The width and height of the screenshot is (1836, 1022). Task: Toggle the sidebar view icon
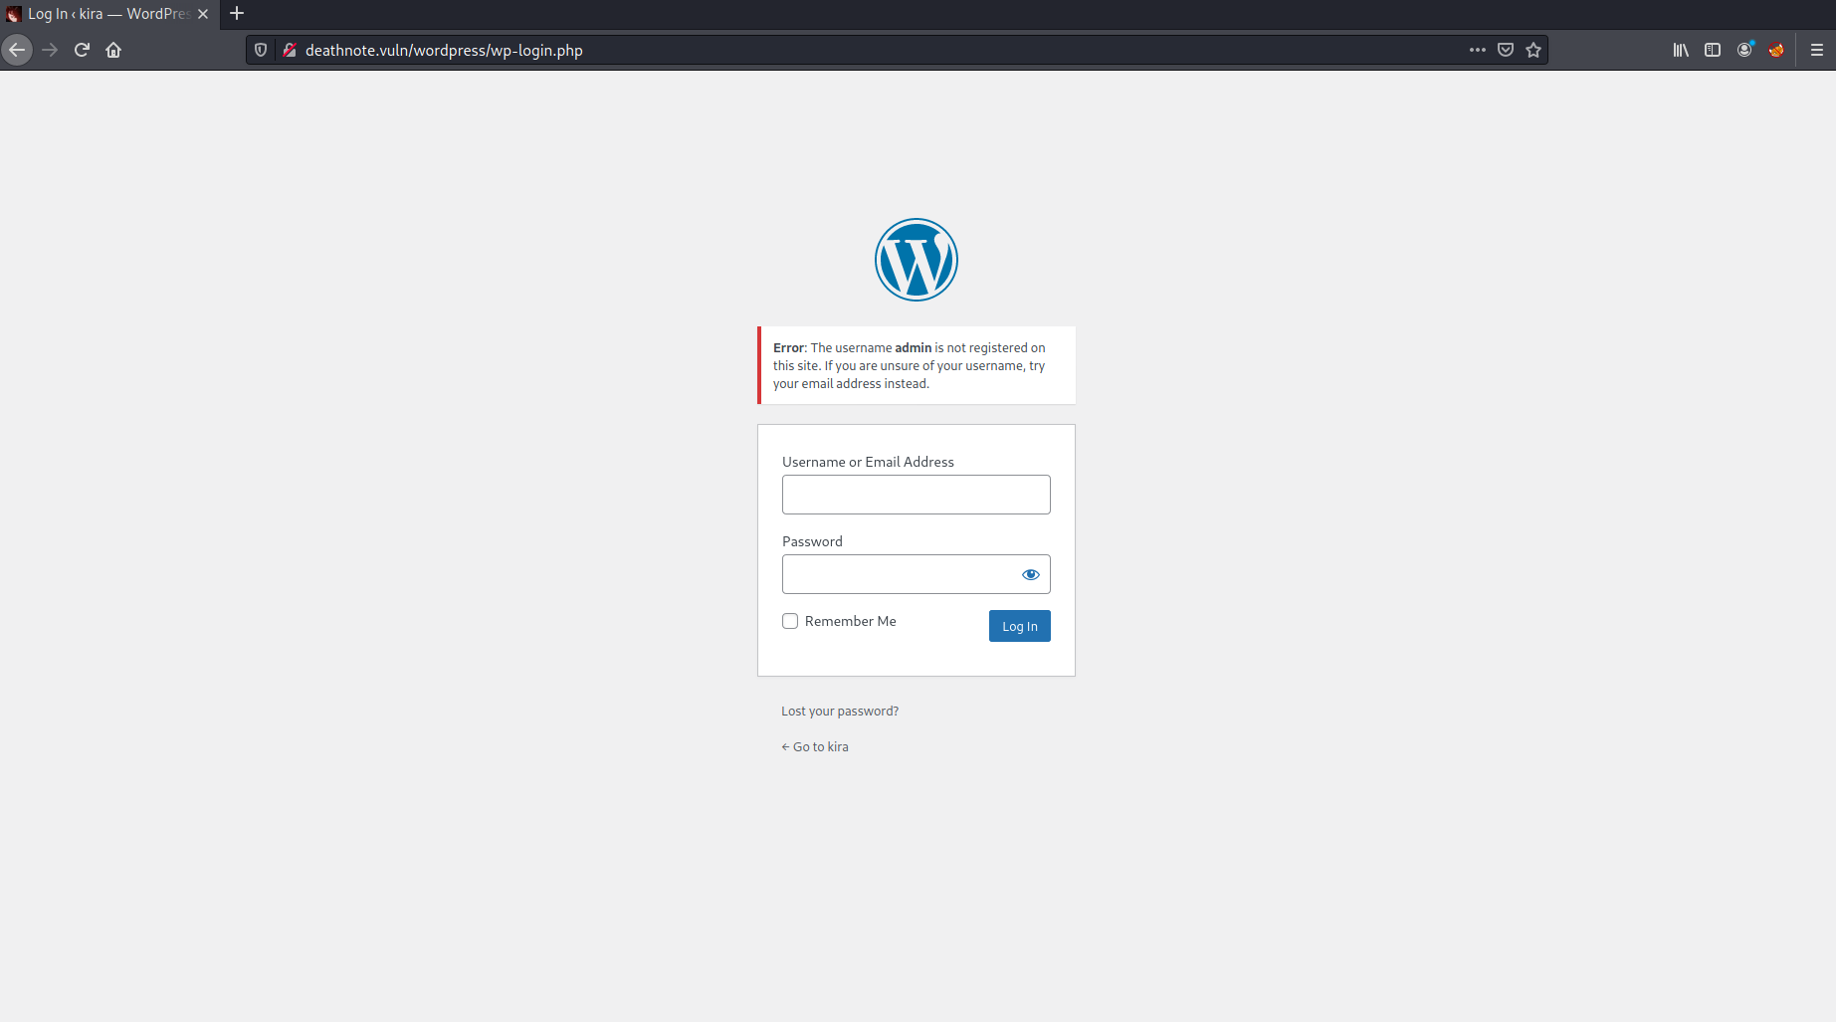tap(1713, 50)
